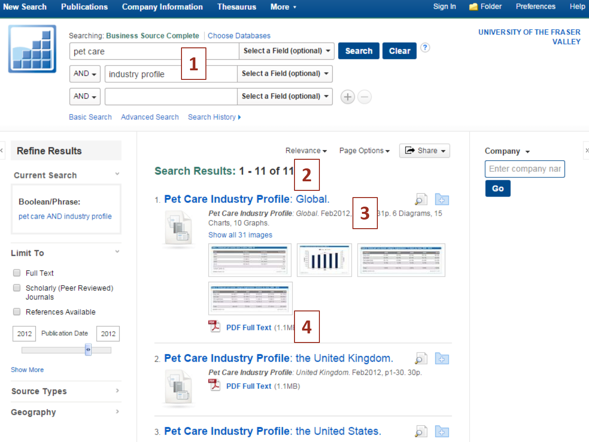Click the EBSCOhost logo icon
Viewport: 589px width, 442px height.
click(32, 49)
